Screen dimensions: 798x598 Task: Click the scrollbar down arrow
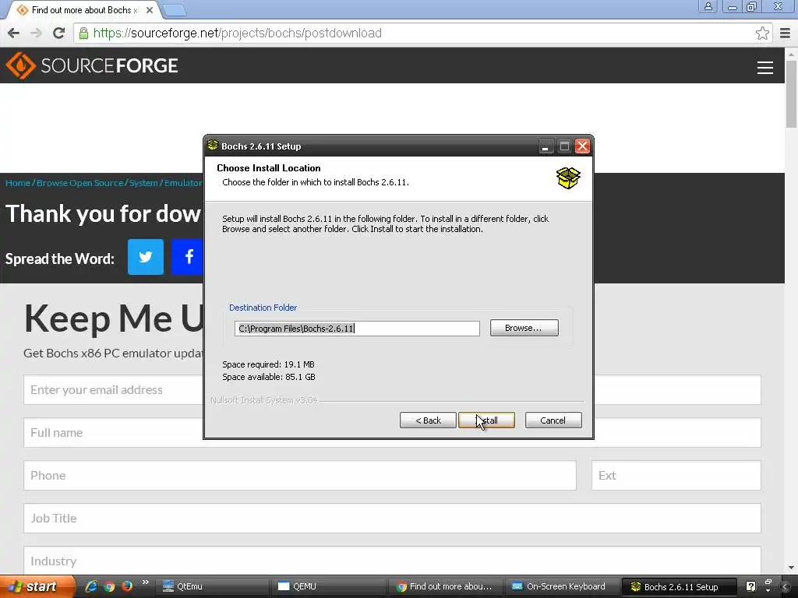coord(791,568)
